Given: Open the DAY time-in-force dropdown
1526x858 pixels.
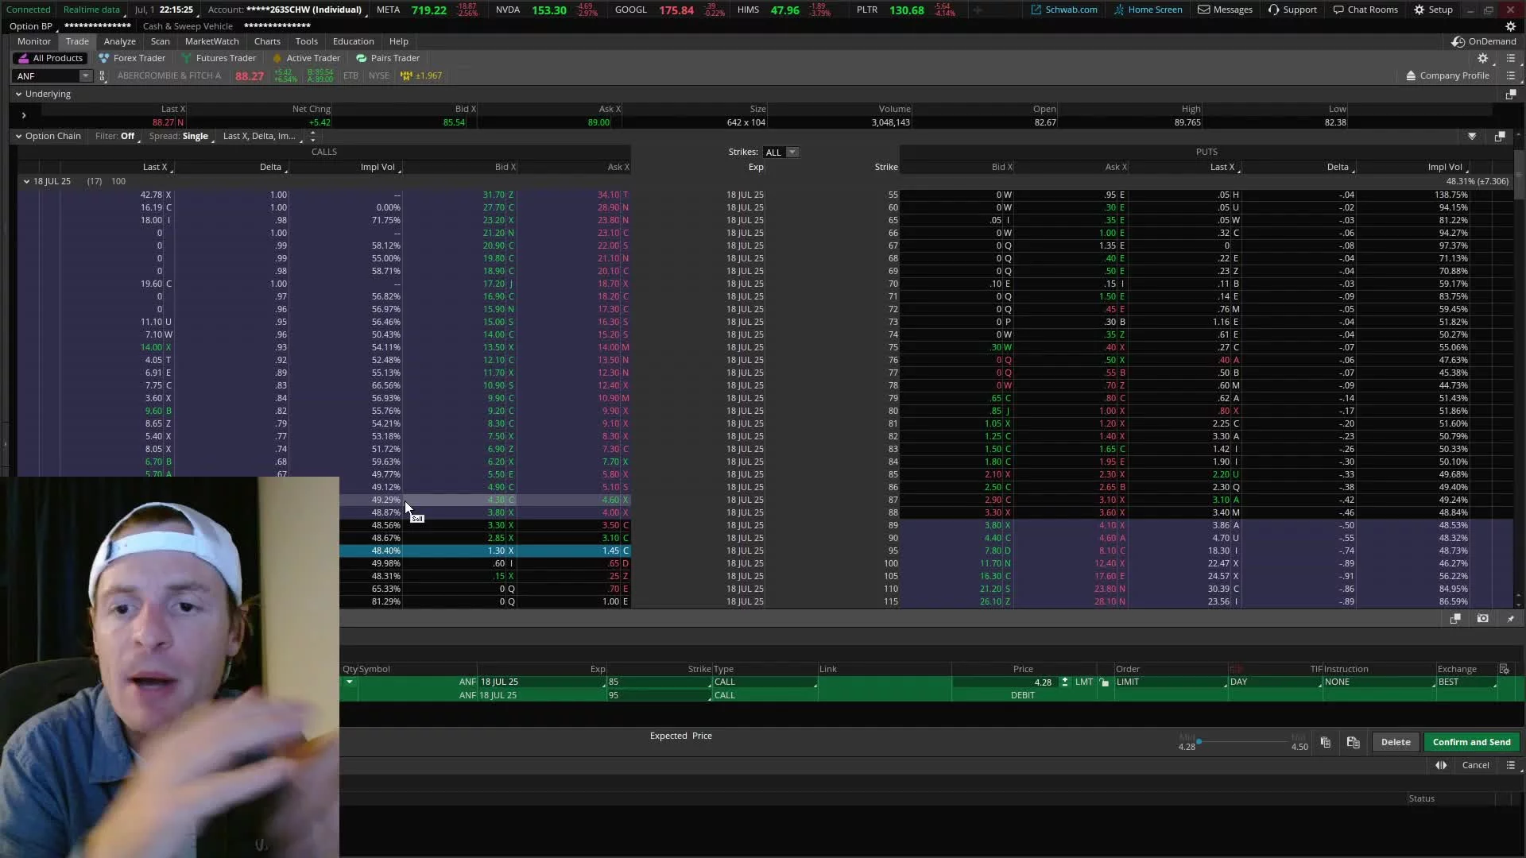Looking at the screenshot, I should click(x=1275, y=682).
